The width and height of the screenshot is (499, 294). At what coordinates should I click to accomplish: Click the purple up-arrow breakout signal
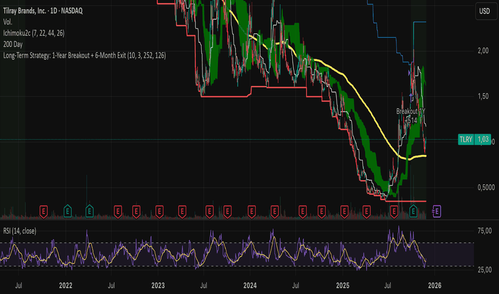point(411,95)
